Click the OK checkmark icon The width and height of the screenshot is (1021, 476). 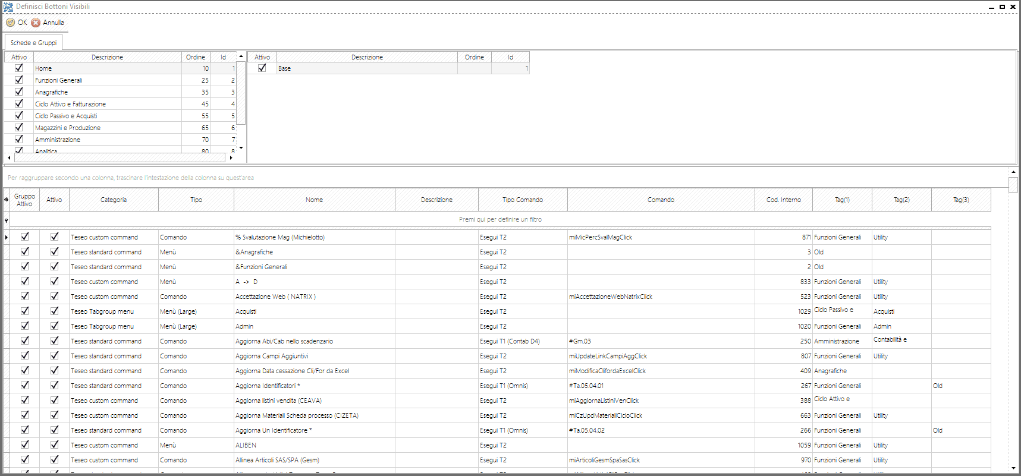click(x=10, y=23)
